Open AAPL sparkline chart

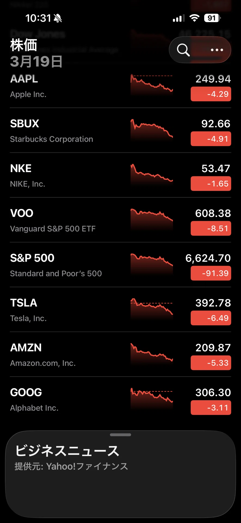click(152, 85)
